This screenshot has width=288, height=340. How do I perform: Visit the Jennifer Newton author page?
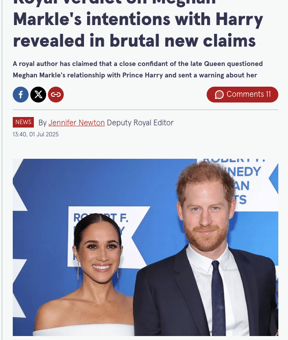tap(77, 123)
